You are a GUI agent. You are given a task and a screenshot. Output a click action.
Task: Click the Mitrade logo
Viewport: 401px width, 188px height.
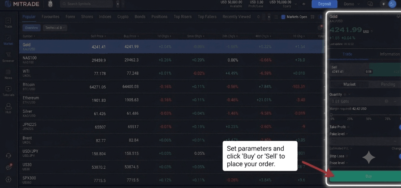click(22, 4)
